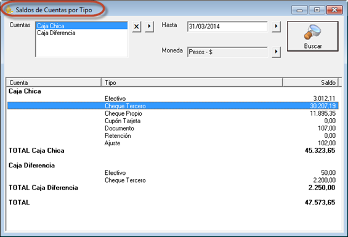Image resolution: width=348 pixels, height=237 pixels.
Task: Click the window title bar app icon
Action: [9, 10]
